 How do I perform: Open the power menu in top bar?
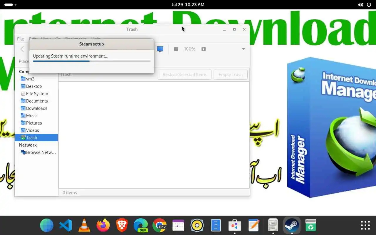point(369,5)
